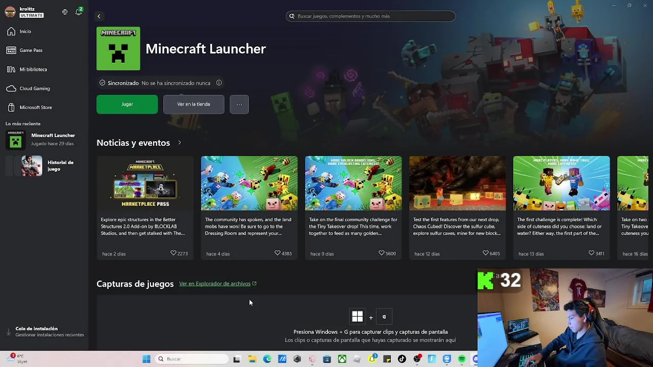
Task: Open TikTok from the taskbar
Action: pyautogui.click(x=402, y=359)
